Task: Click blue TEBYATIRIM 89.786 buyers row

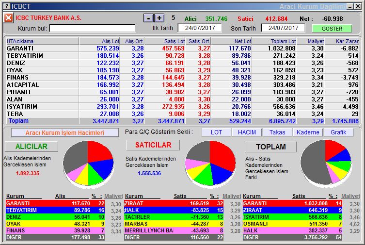Action: [55, 210]
